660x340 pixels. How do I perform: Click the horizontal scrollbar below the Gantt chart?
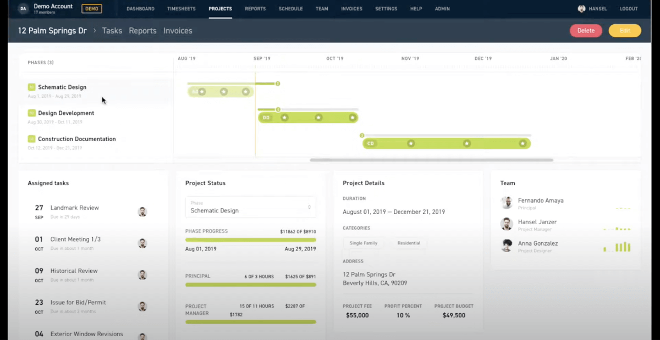coord(432,160)
